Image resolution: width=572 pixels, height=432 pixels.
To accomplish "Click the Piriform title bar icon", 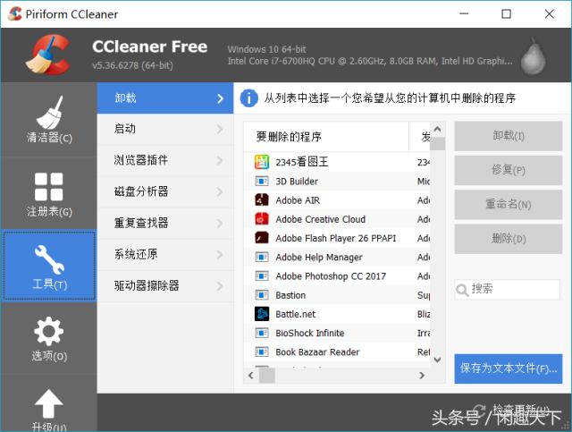I will click(15, 14).
